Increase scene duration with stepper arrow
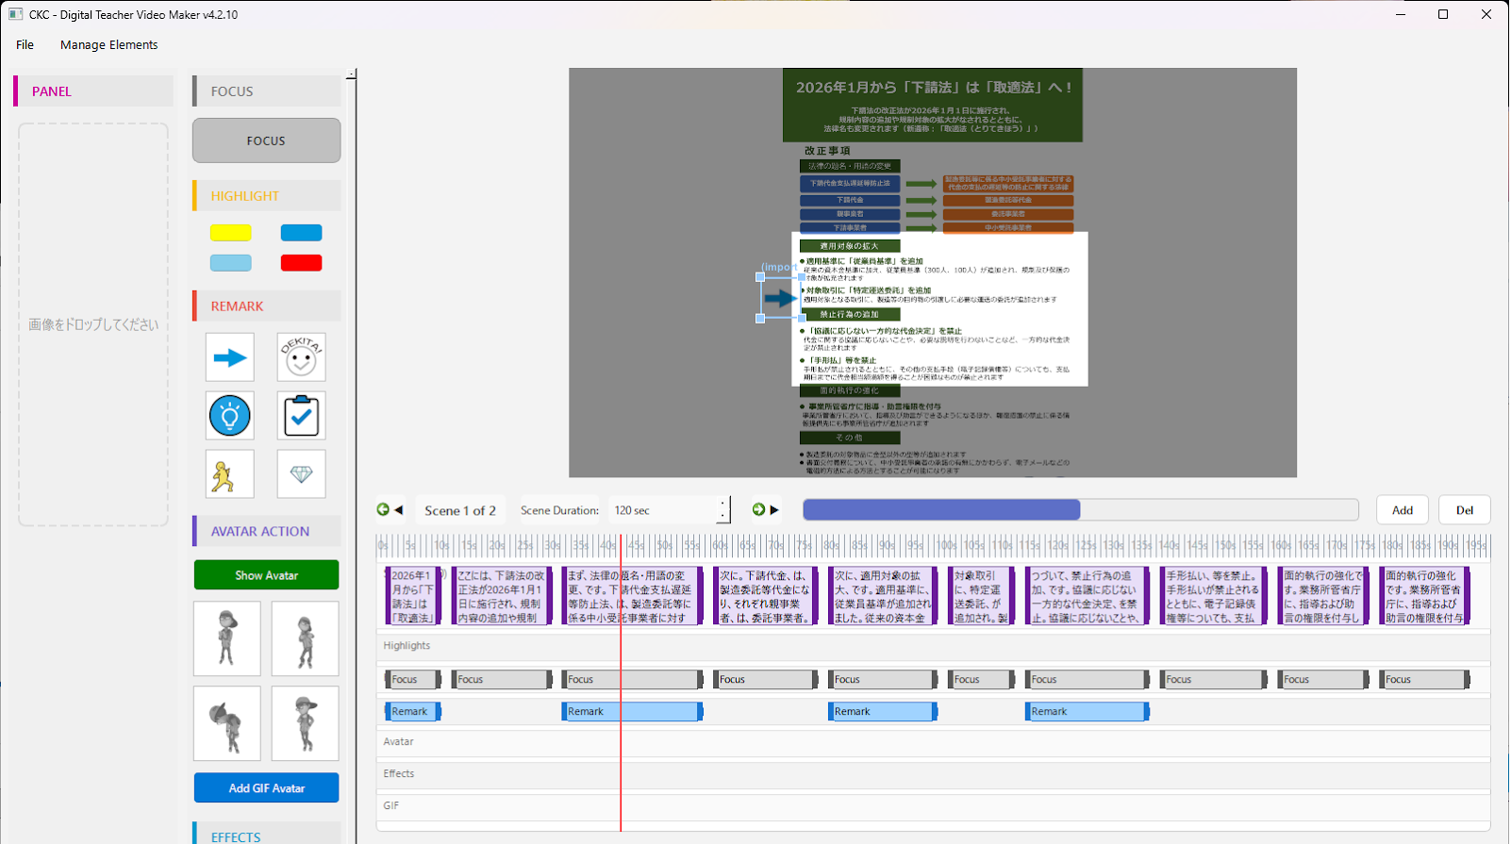The height and width of the screenshot is (844, 1511). 723,504
